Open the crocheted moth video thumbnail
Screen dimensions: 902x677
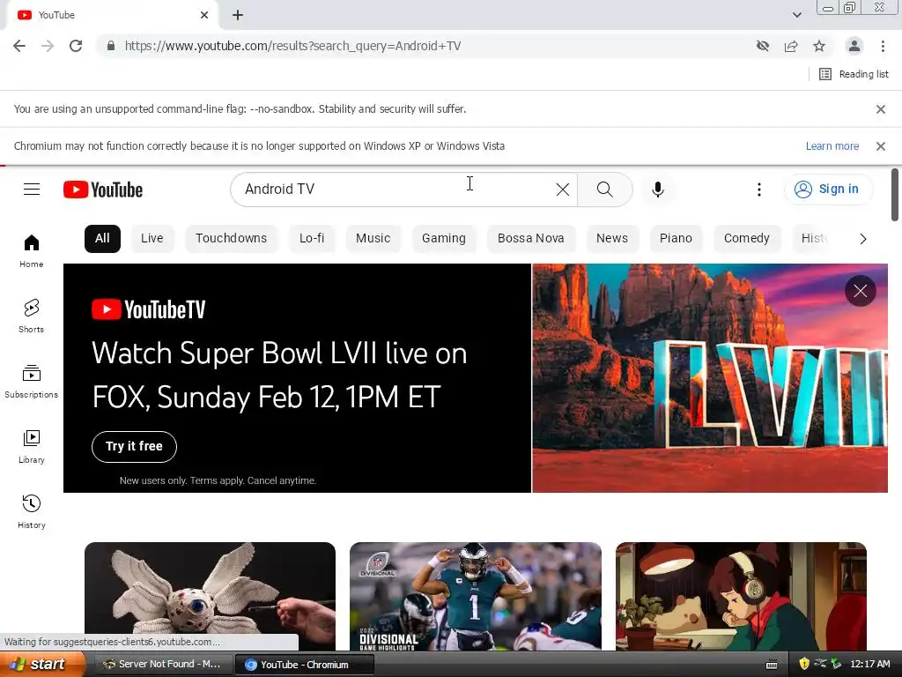pos(210,596)
